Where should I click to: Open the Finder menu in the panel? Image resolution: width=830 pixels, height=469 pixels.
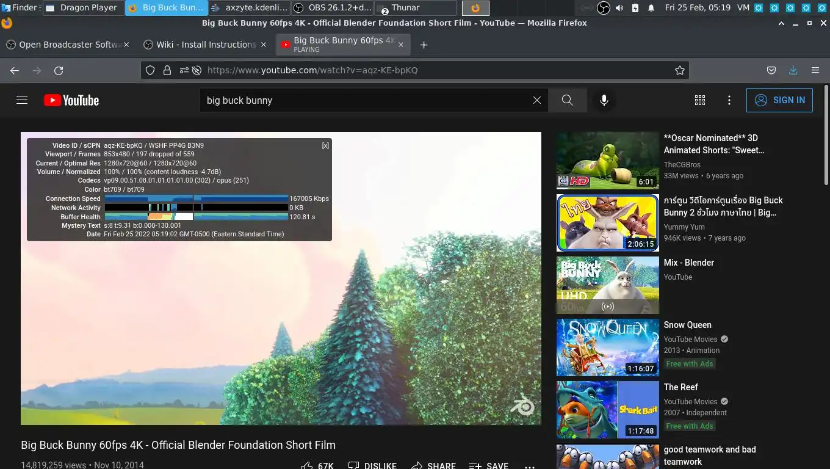[x=21, y=8]
